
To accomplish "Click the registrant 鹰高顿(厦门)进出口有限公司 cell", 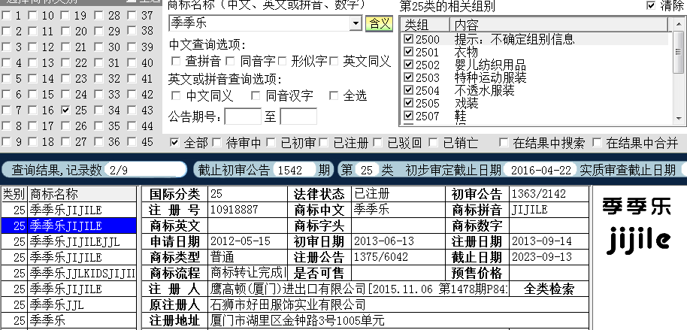I will [359, 289].
